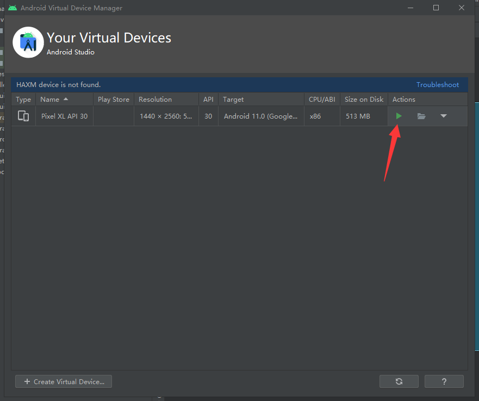Click the Android icon in the title bar
The width and height of the screenshot is (479, 401).
[13, 8]
